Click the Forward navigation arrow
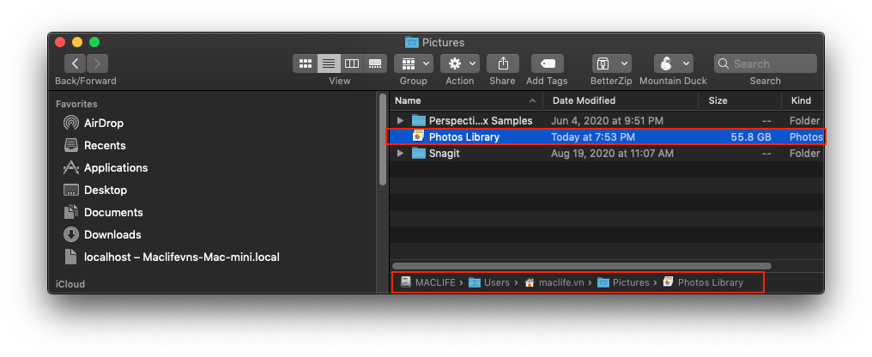Image resolution: width=872 pixels, height=357 pixels. [x=98, y=64]
